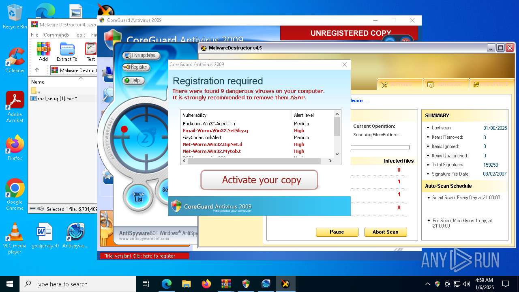The width and height of the screenshot is (519, 292).
Task: Launch Firefox from the desktop icon
Action: (15, 148)
